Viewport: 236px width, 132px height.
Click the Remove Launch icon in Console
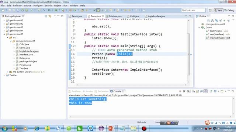point(184,91)
